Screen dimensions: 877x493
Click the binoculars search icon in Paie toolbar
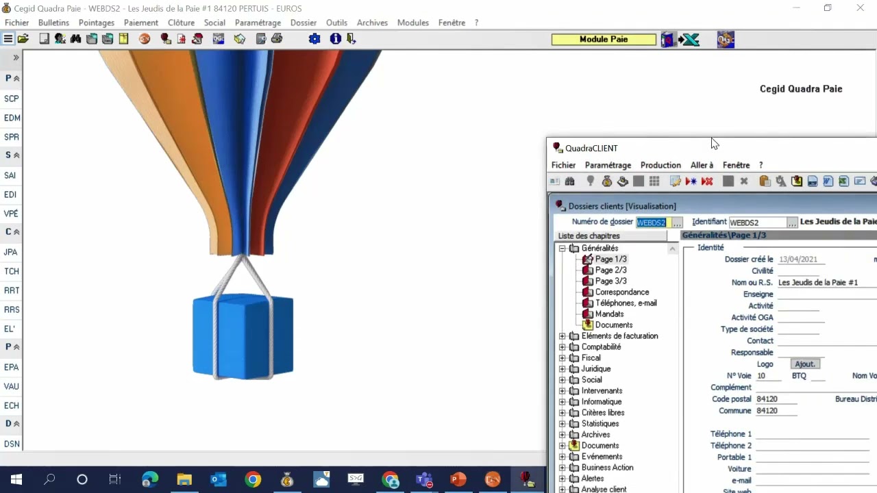(x=75, y=39)
